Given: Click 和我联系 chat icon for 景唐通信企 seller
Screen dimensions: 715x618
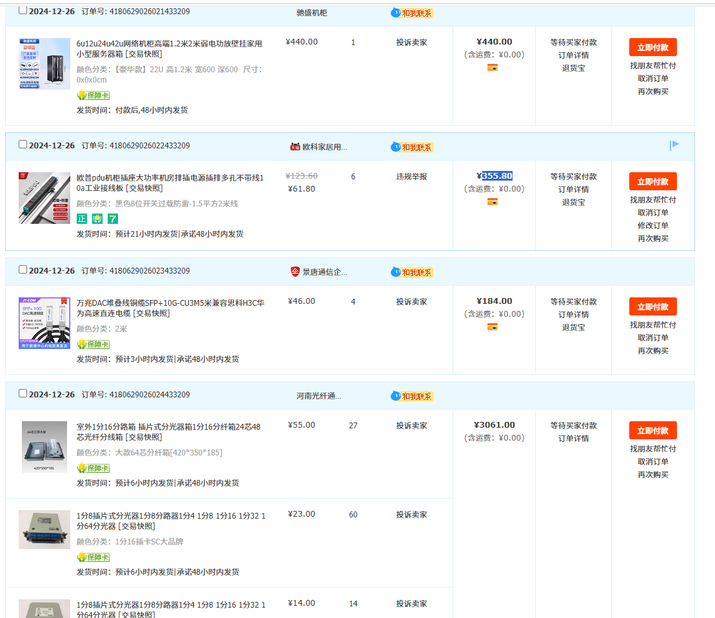Looking at the screenshot, I should (411, 272).
